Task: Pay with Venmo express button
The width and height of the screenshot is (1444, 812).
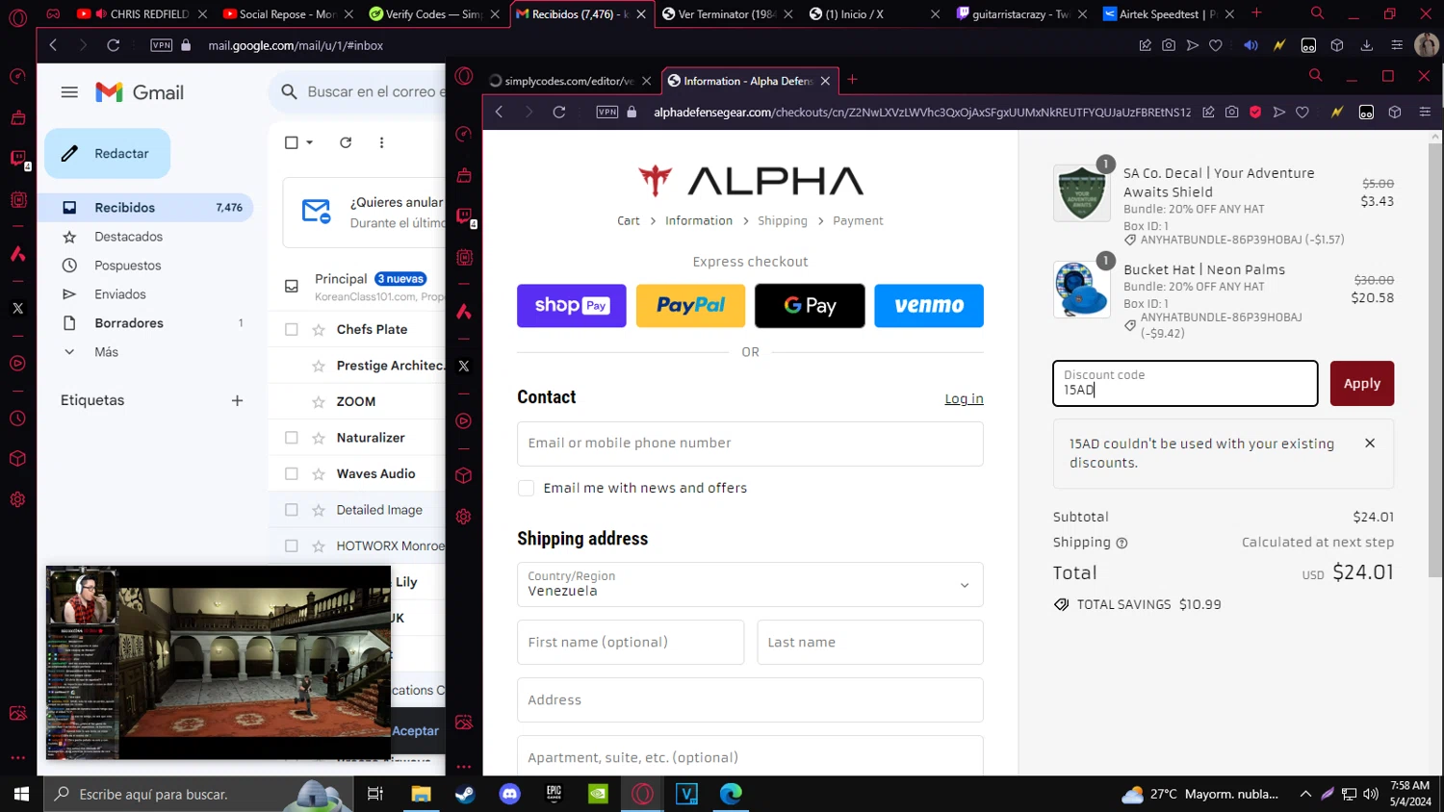Action: point(929,306)
